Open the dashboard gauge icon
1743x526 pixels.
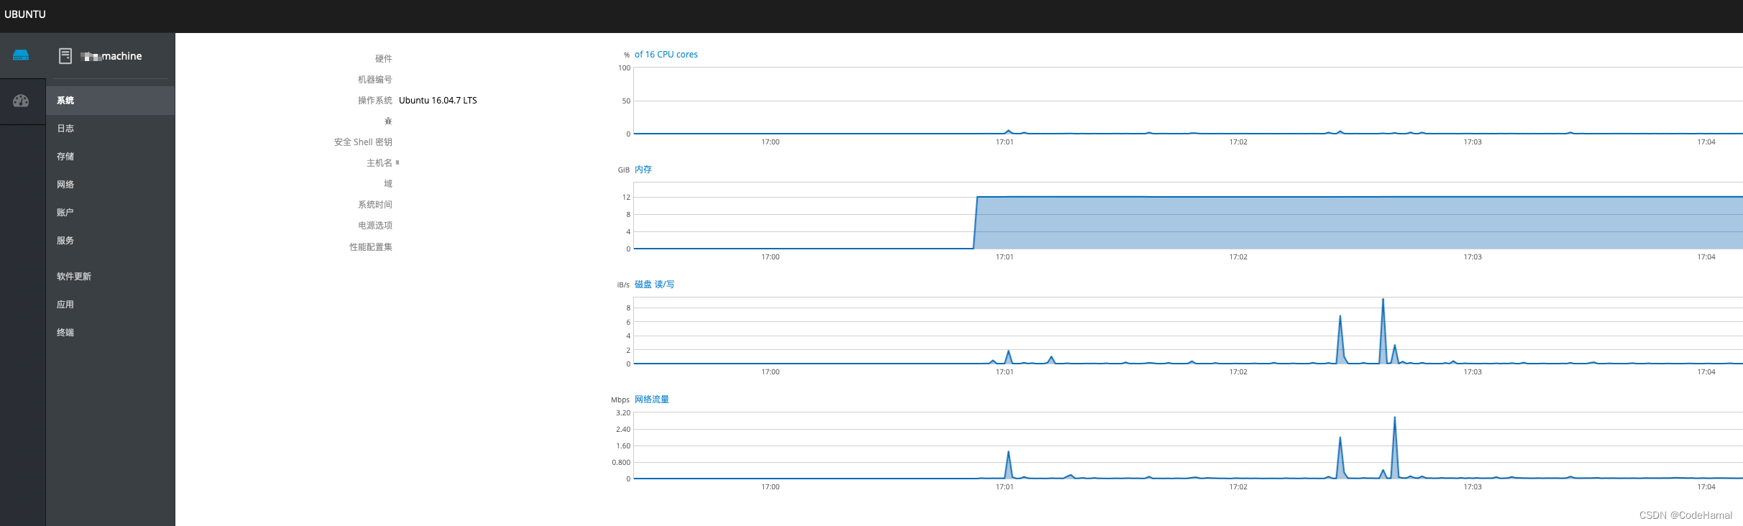click(21, 101)
